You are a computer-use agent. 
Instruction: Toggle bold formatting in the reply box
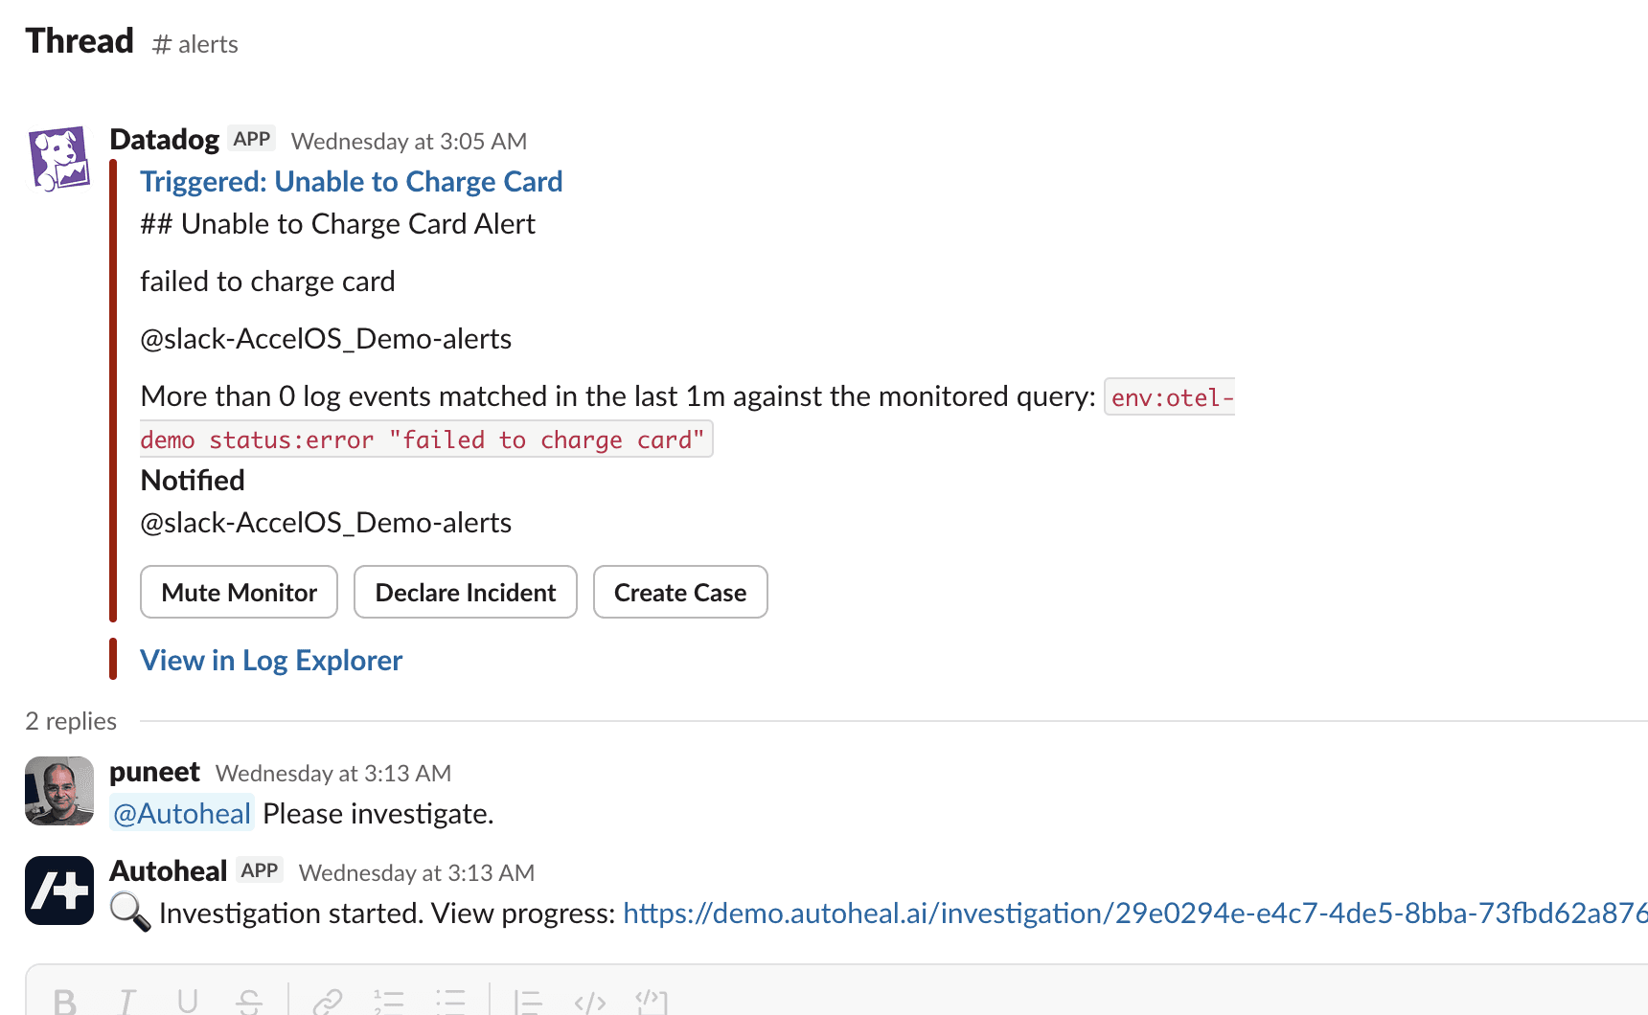coord(65,1001)
